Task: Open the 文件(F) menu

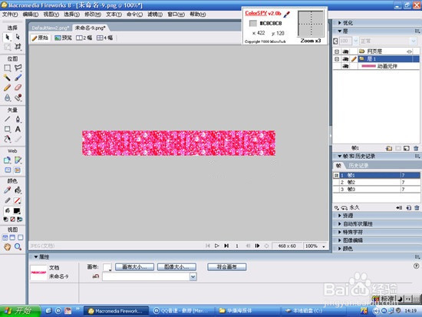Action: click(10, 15)
